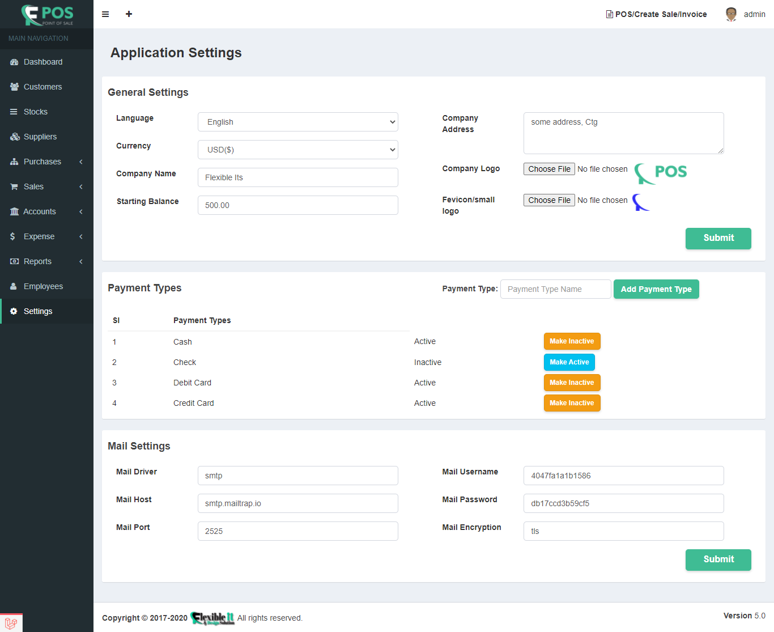Open the Employees section
The width and height of the screenshot is (774, 632).
click(x=42, y=286)
